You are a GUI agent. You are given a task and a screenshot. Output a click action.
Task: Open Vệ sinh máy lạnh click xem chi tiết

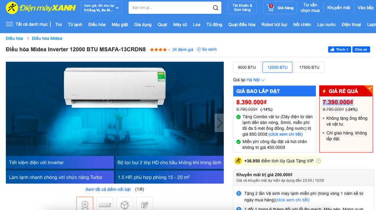tap(292, 200)
